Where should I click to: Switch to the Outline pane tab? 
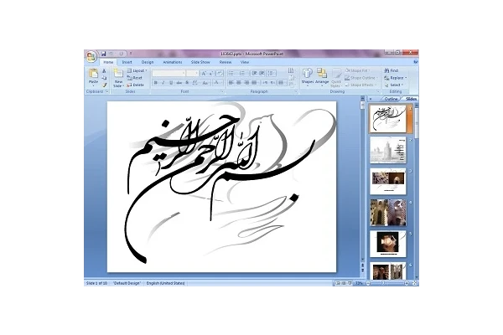click(x=391, y=99)
